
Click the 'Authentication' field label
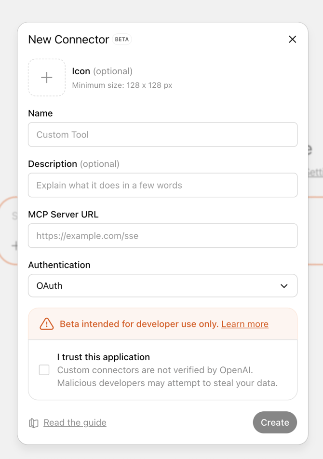pos(59,265)
